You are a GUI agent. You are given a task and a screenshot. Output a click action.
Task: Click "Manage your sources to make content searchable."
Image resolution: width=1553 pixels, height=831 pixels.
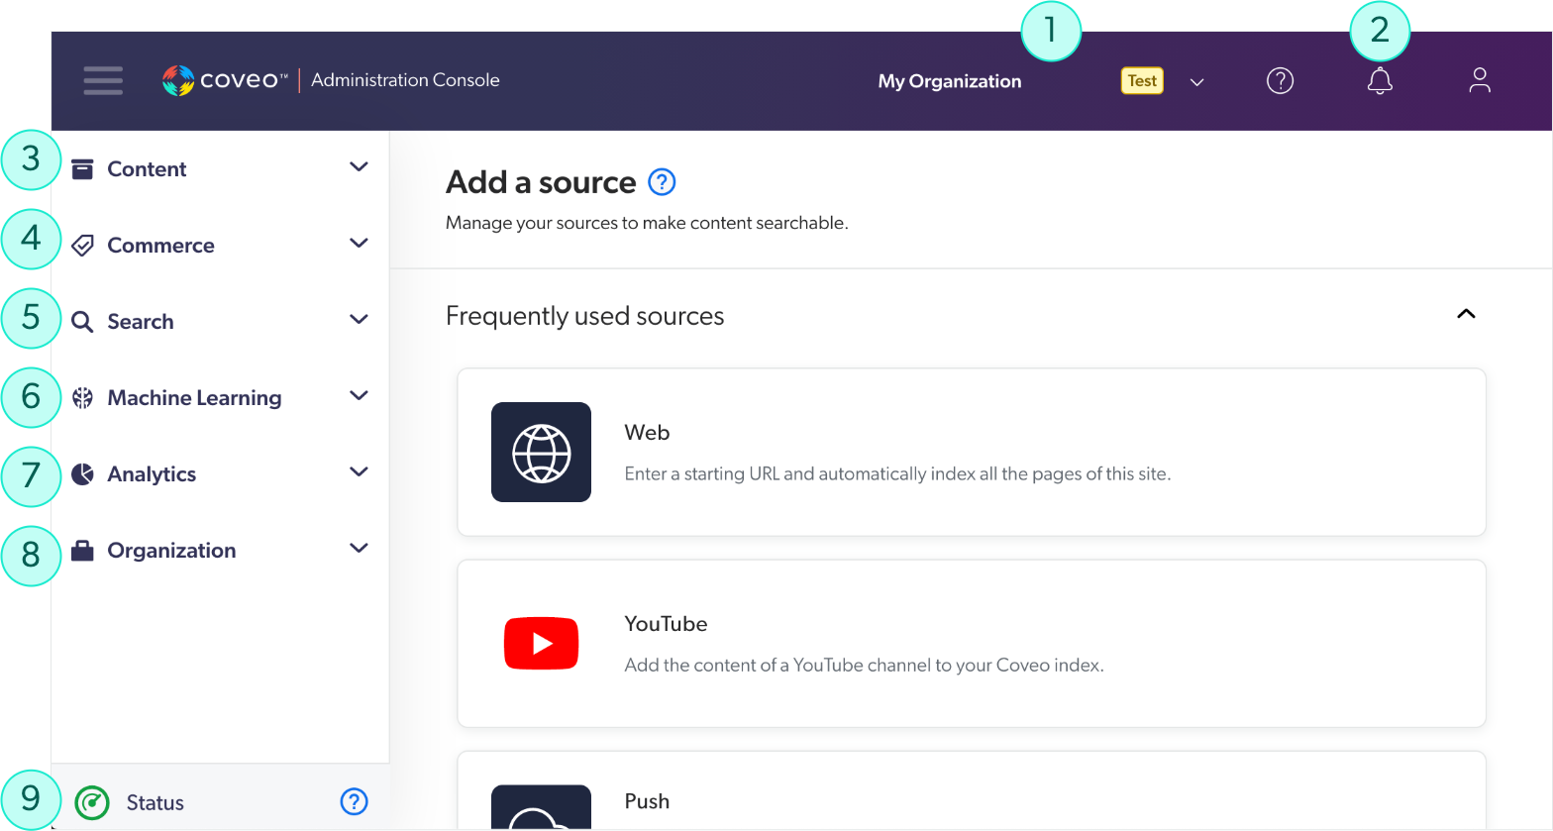(x=647, y=223)
